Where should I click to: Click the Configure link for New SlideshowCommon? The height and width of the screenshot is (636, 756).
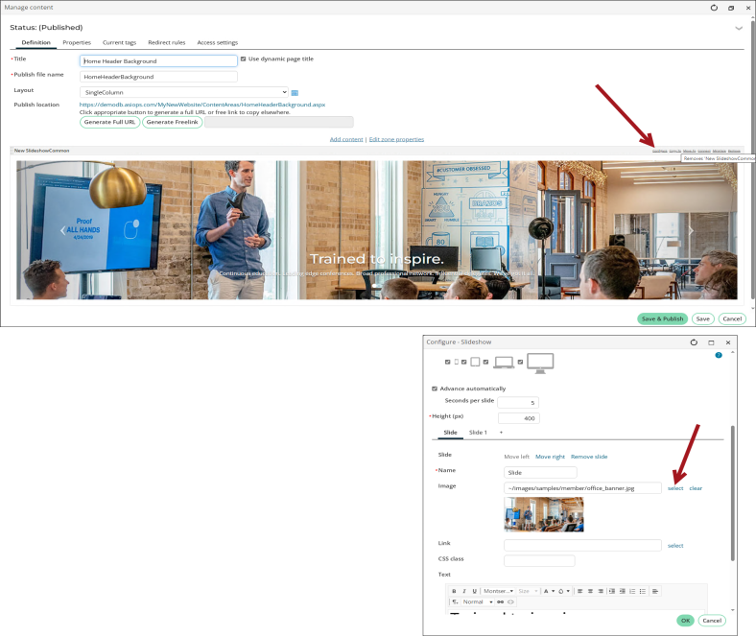tap(659, 151)
